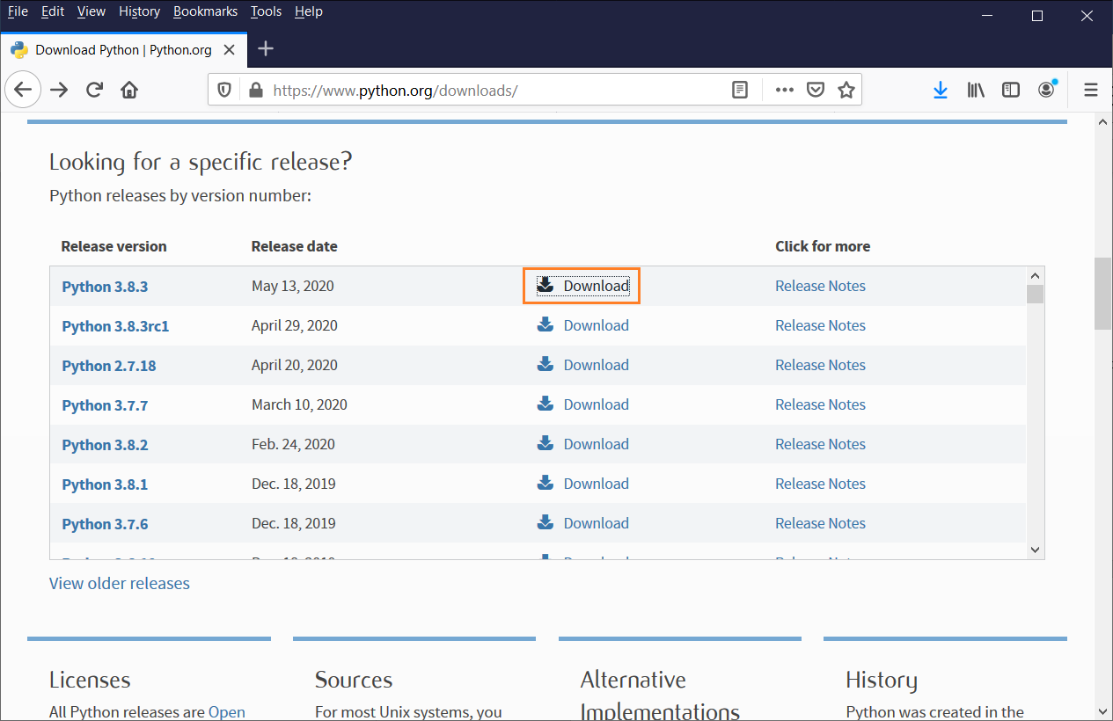Screen dimensions: 1113x721
Task: Select the 'May 13, 2020' release date
Action: point(293,286)
